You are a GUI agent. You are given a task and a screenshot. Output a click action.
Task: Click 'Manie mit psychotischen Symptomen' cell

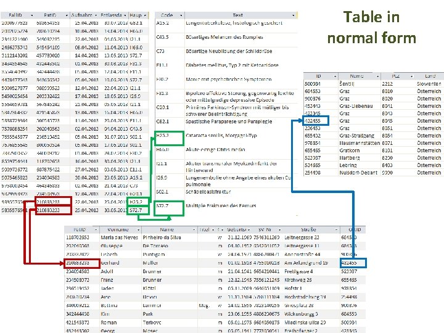pyautogui.click(x=229, y=80)
